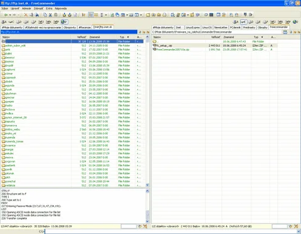Image resolution: width=301 pixels, height=234 pixels.
Task: Open the Nápoveda menu
Action: click(x=61, y=9)
